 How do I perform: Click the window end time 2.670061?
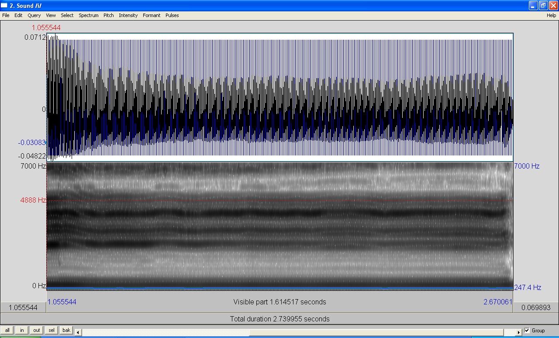[x=498, y=302]
